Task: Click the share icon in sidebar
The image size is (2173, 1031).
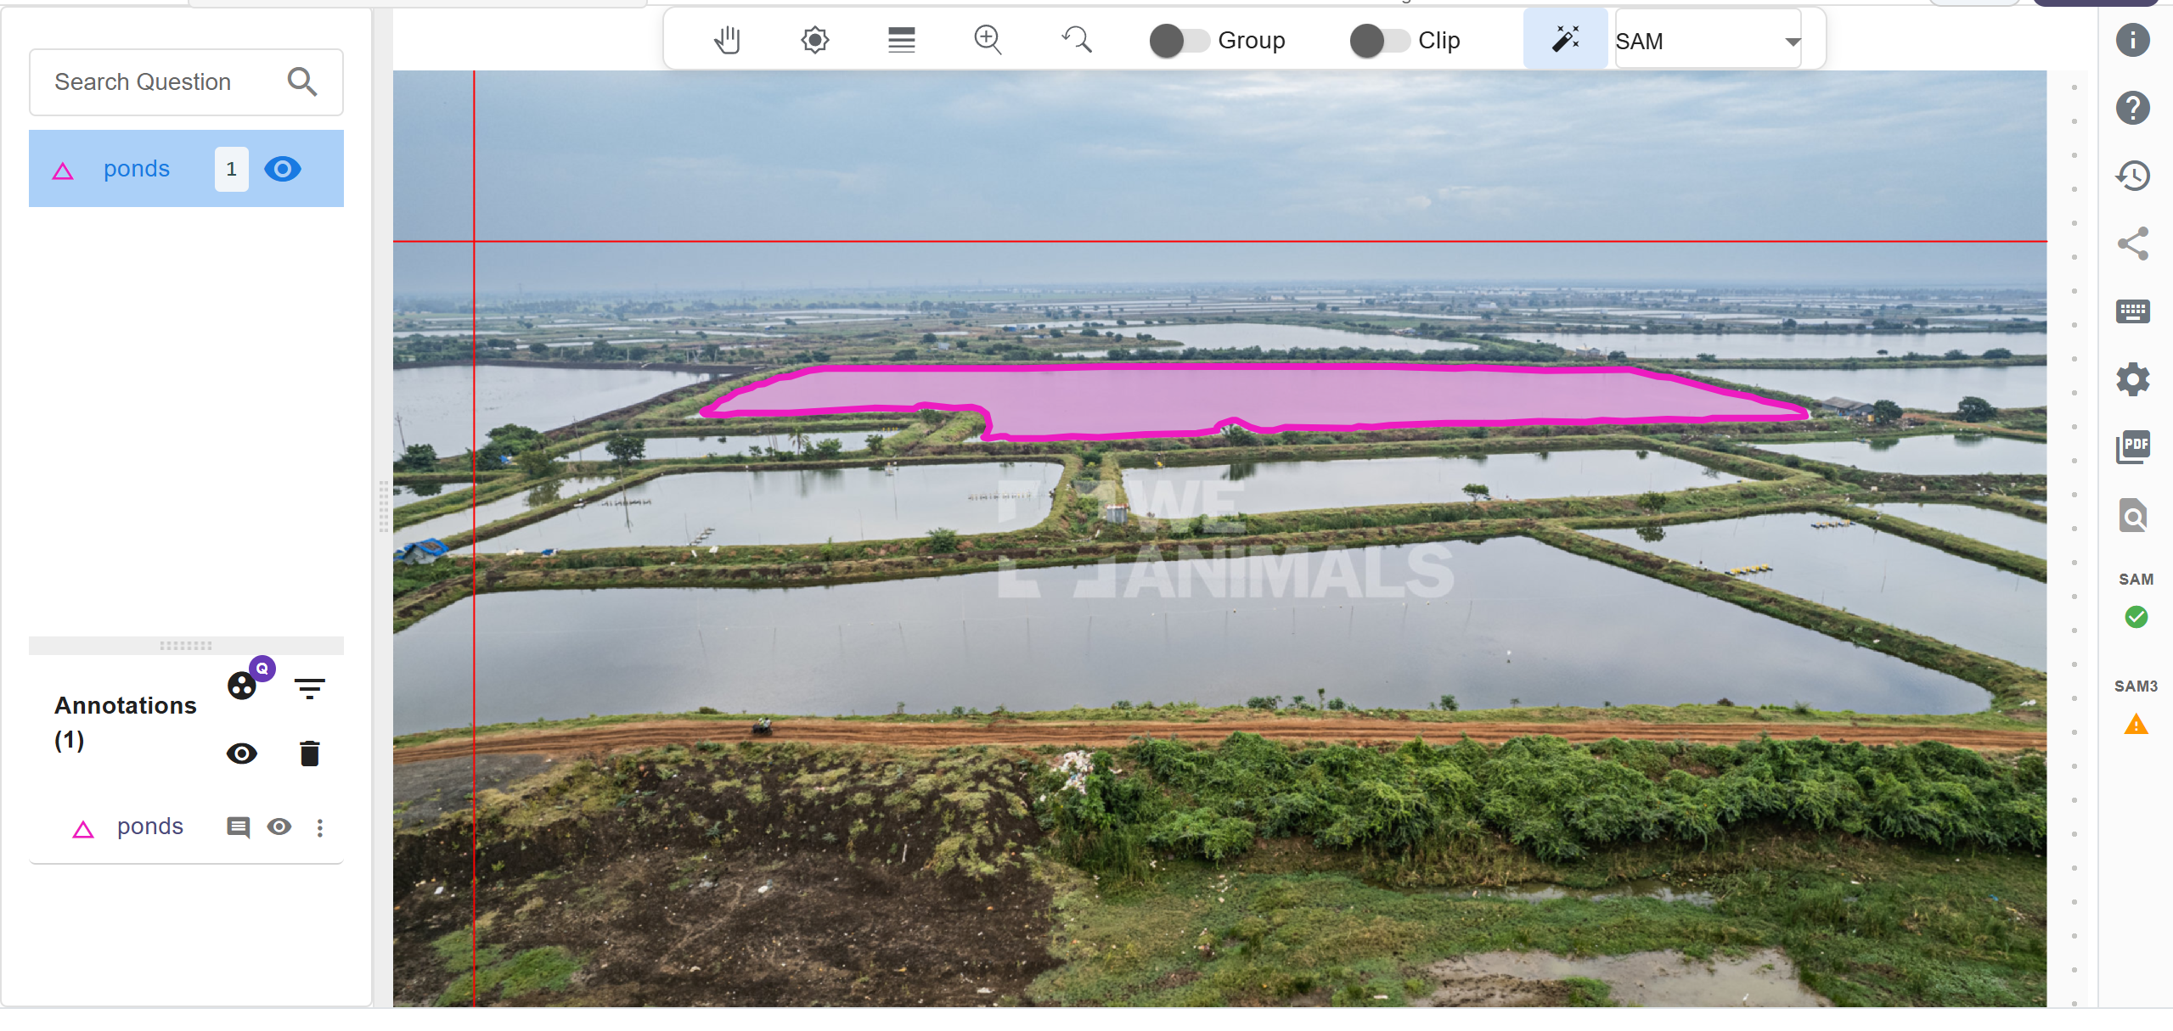Action: 2132,244
